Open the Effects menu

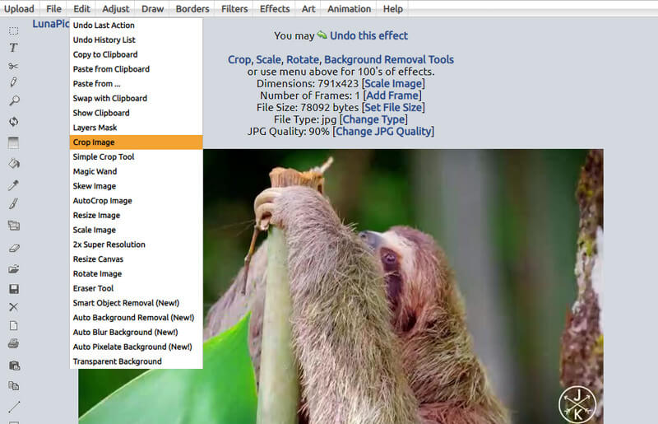275,9
